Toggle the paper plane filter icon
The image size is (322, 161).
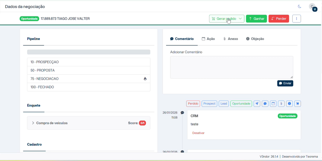coord(257,103)
